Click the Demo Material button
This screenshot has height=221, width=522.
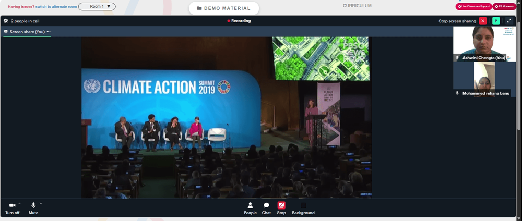click(223, 8)
